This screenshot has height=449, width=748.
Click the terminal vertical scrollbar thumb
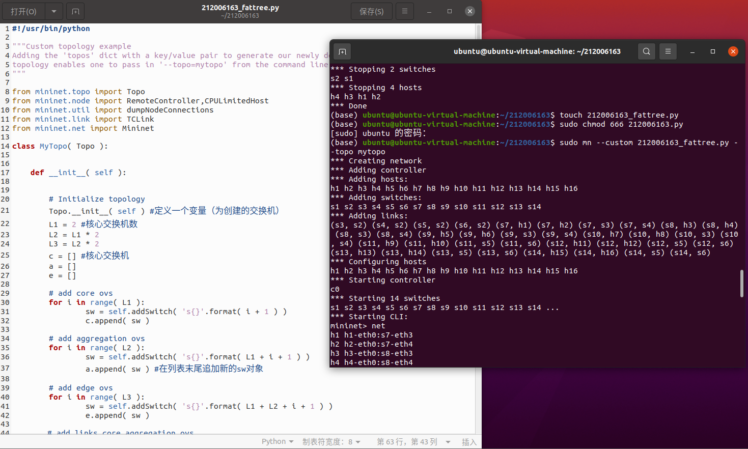tap(741, 283)
